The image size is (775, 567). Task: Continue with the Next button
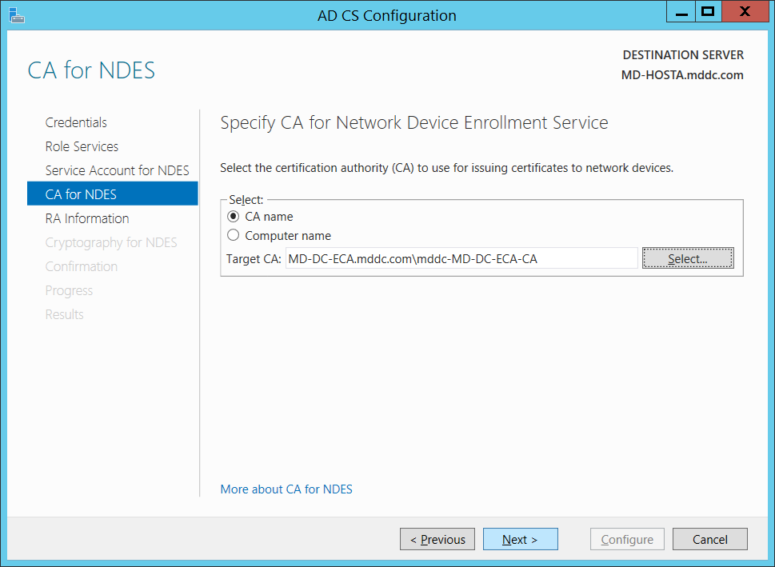[521, 539]
